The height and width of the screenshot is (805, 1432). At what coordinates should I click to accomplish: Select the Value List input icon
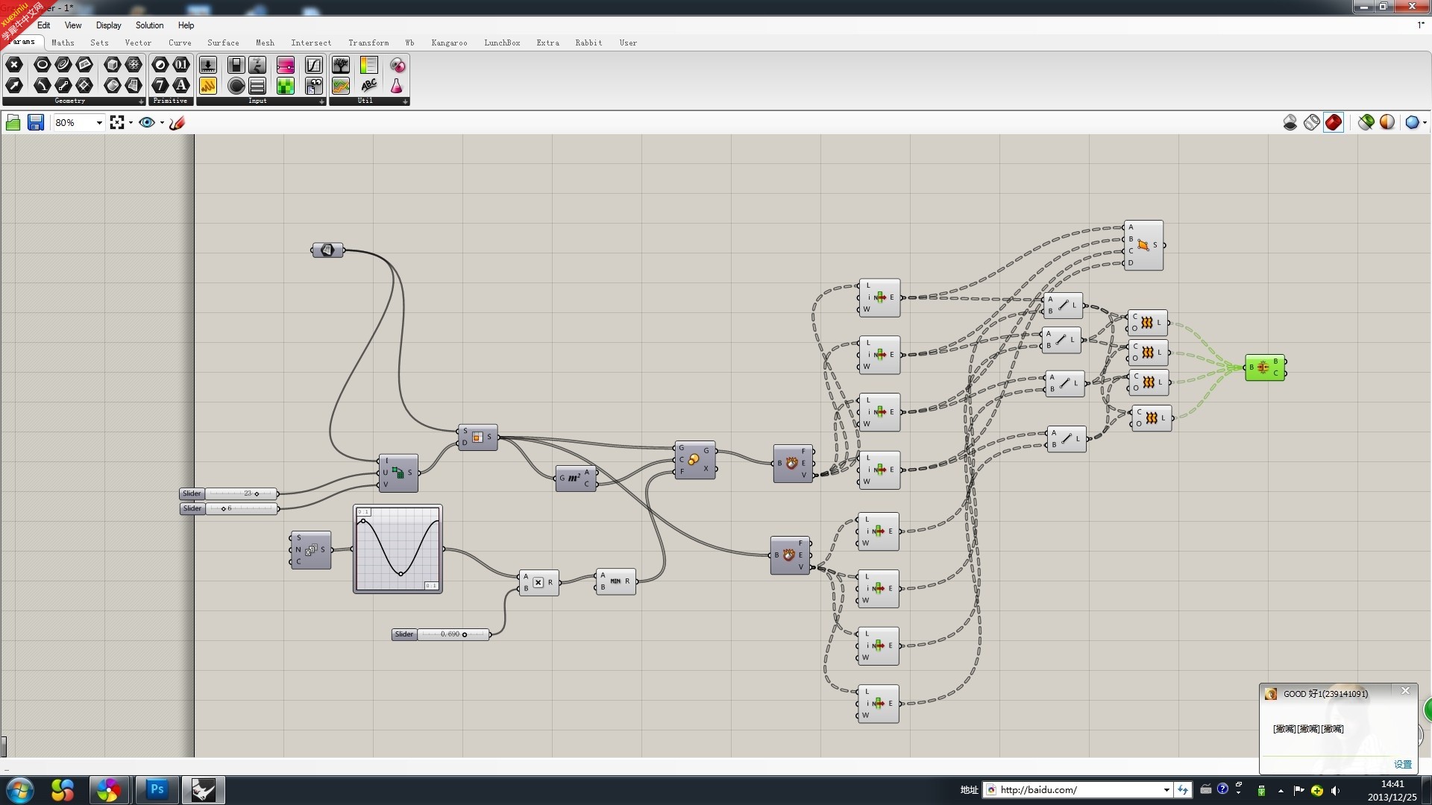257,86
